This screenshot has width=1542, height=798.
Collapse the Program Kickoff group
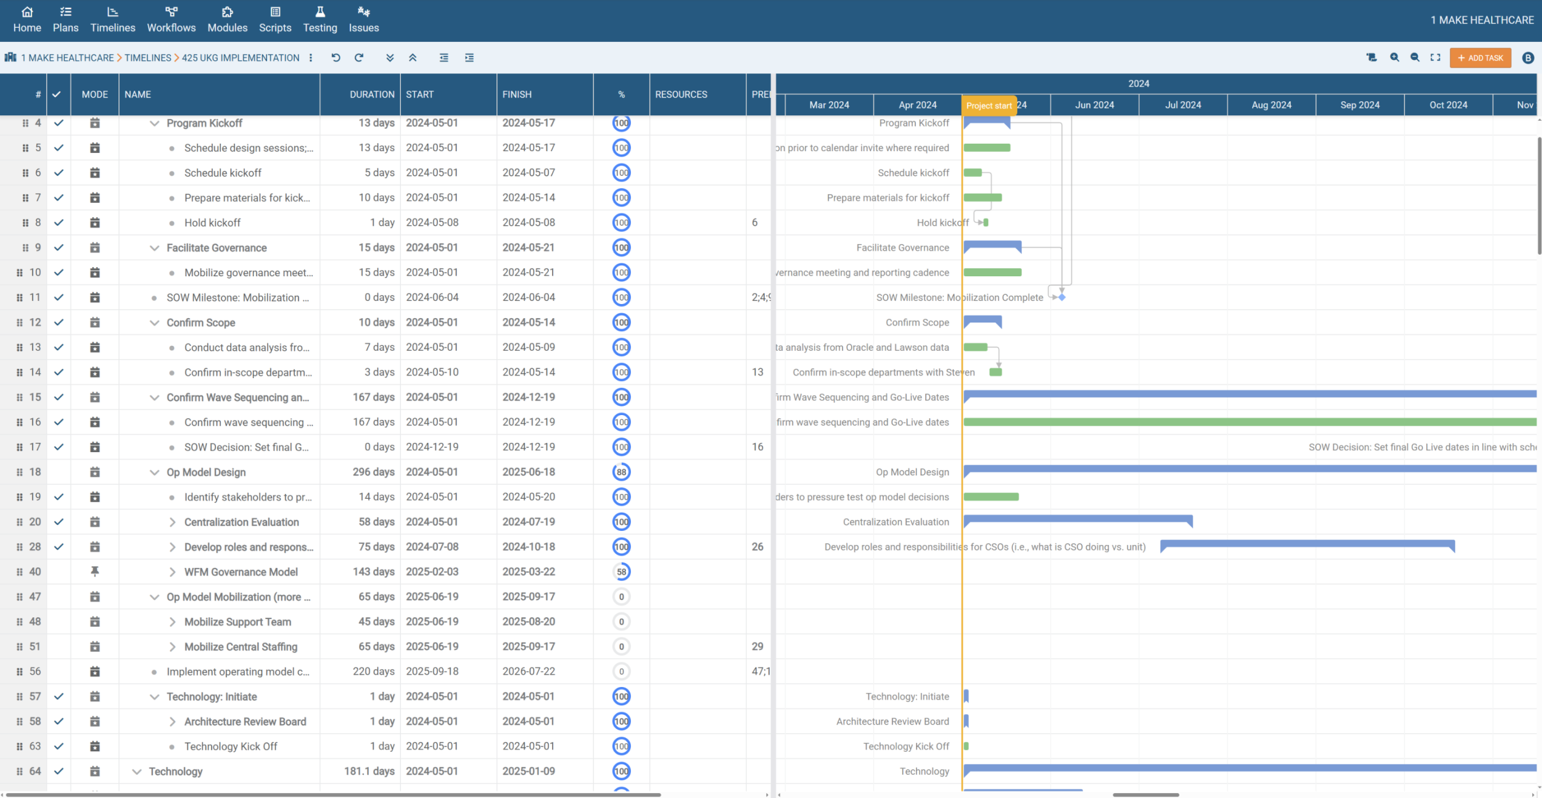point(154,123)
